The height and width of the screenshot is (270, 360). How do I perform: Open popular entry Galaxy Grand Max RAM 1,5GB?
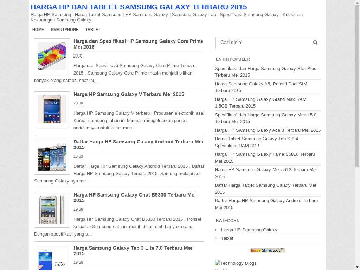coord(261,103)
